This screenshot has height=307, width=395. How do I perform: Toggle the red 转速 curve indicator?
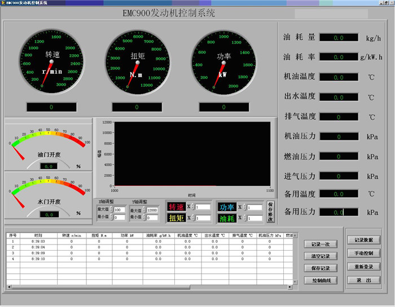(176, 207)
